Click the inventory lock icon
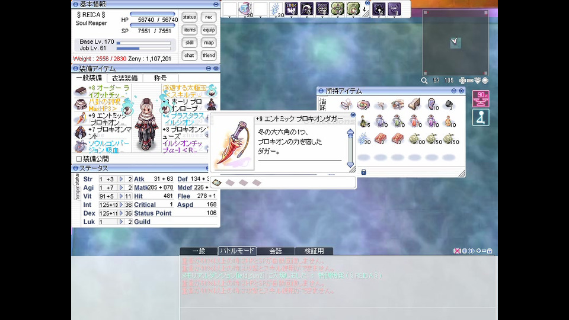569x320 pixels. [x=363, y=172]
